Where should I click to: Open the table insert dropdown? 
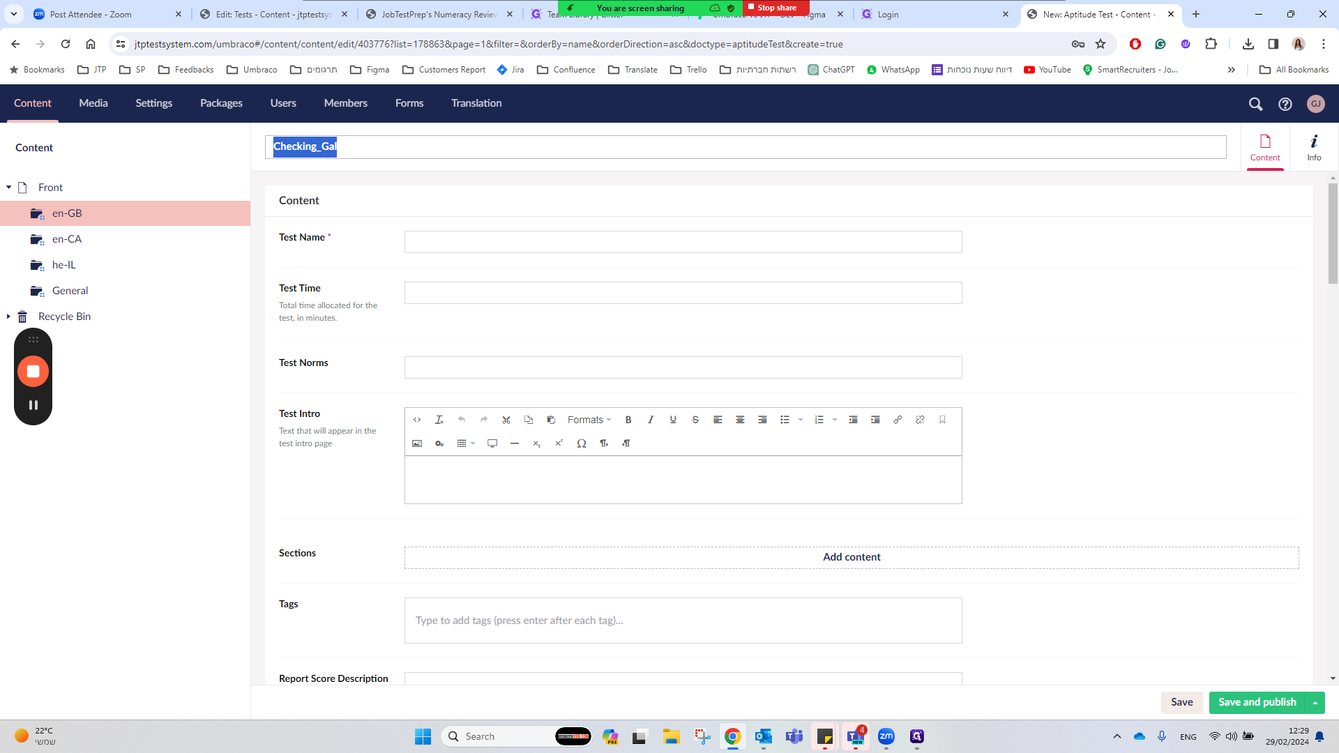click(466, 443)
